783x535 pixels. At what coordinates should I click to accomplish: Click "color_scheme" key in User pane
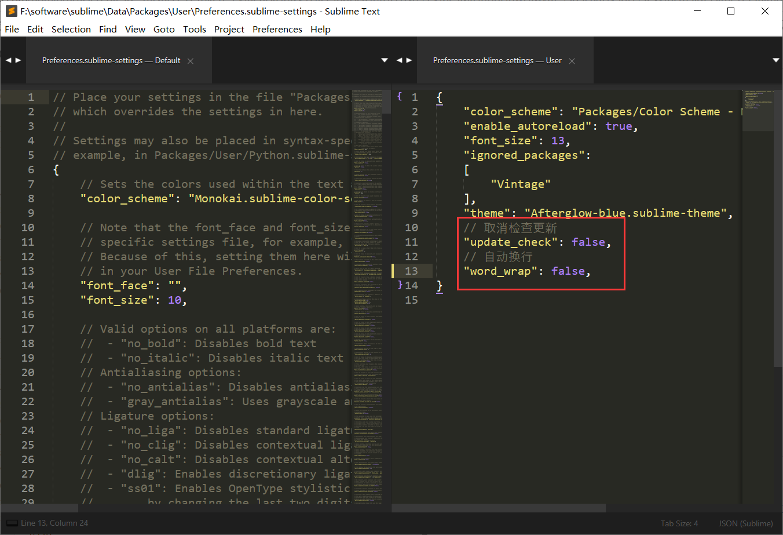[x=511, y=111]
